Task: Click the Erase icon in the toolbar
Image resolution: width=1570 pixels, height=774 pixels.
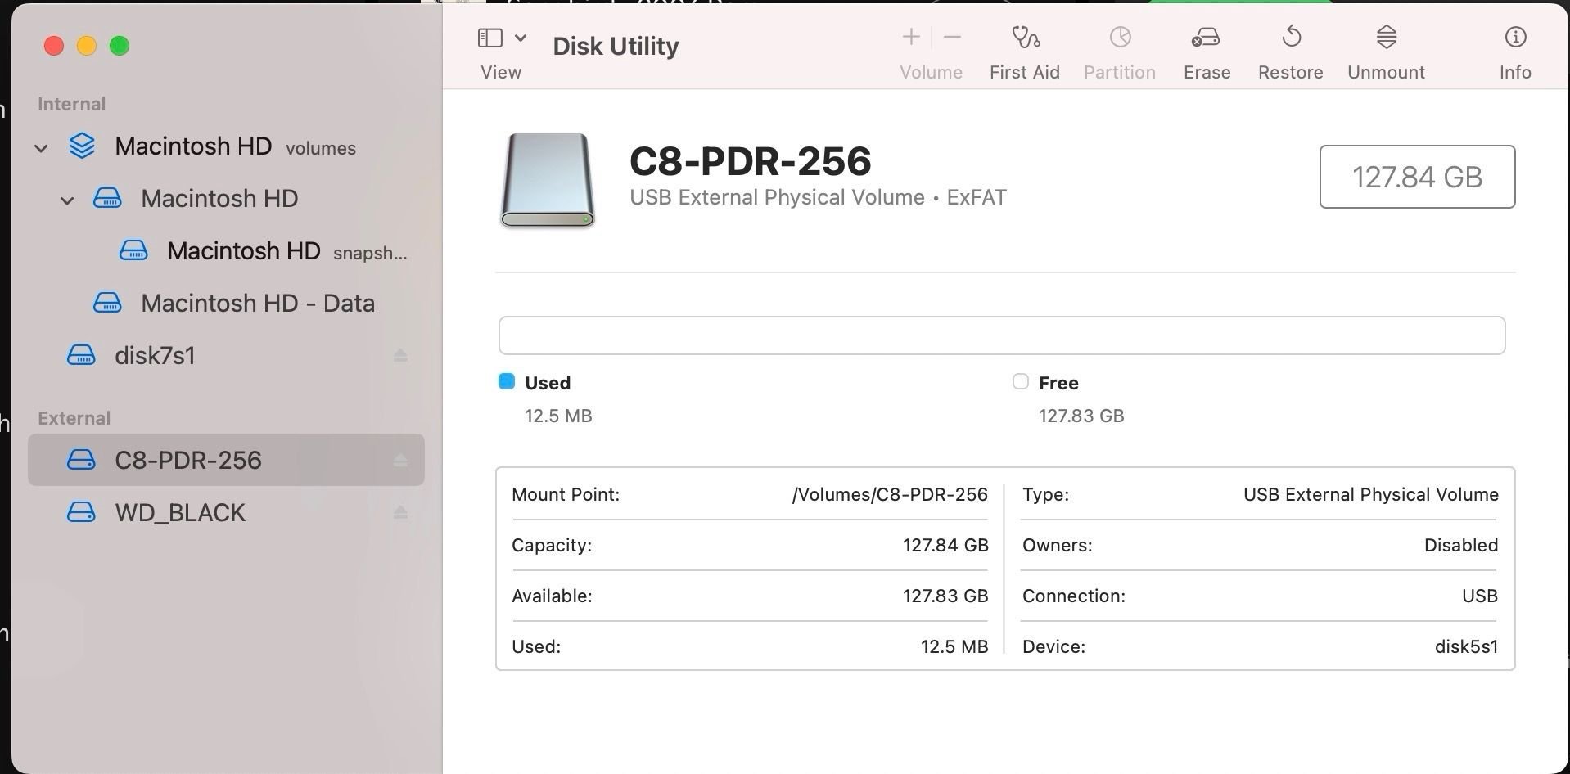Action: [x=1205, y=49]
